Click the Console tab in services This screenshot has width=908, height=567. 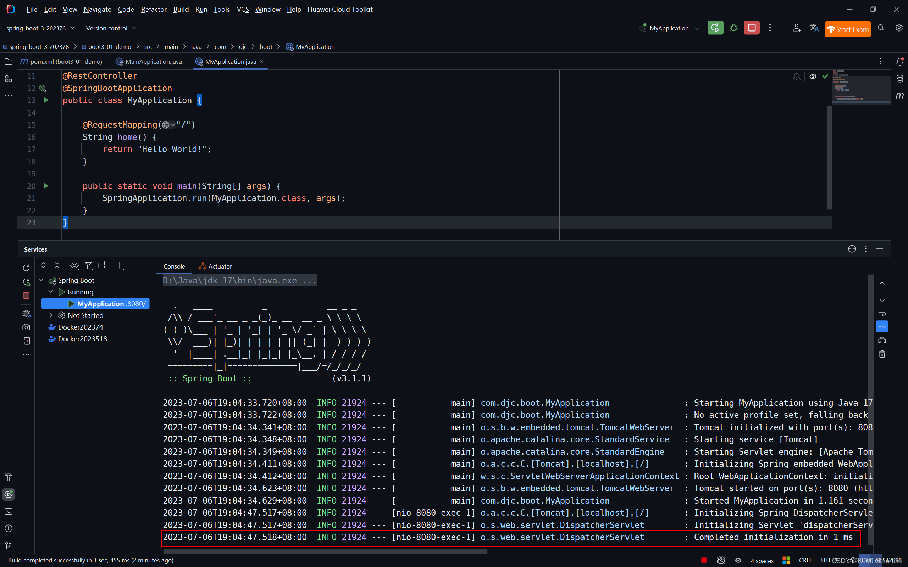[175, 266]
